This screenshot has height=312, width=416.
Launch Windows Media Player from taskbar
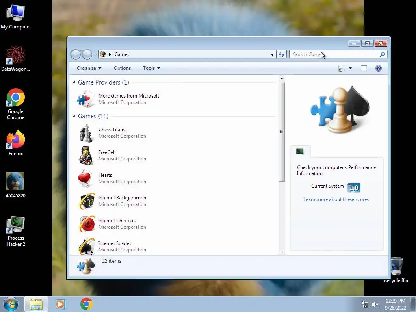point(61,304)
